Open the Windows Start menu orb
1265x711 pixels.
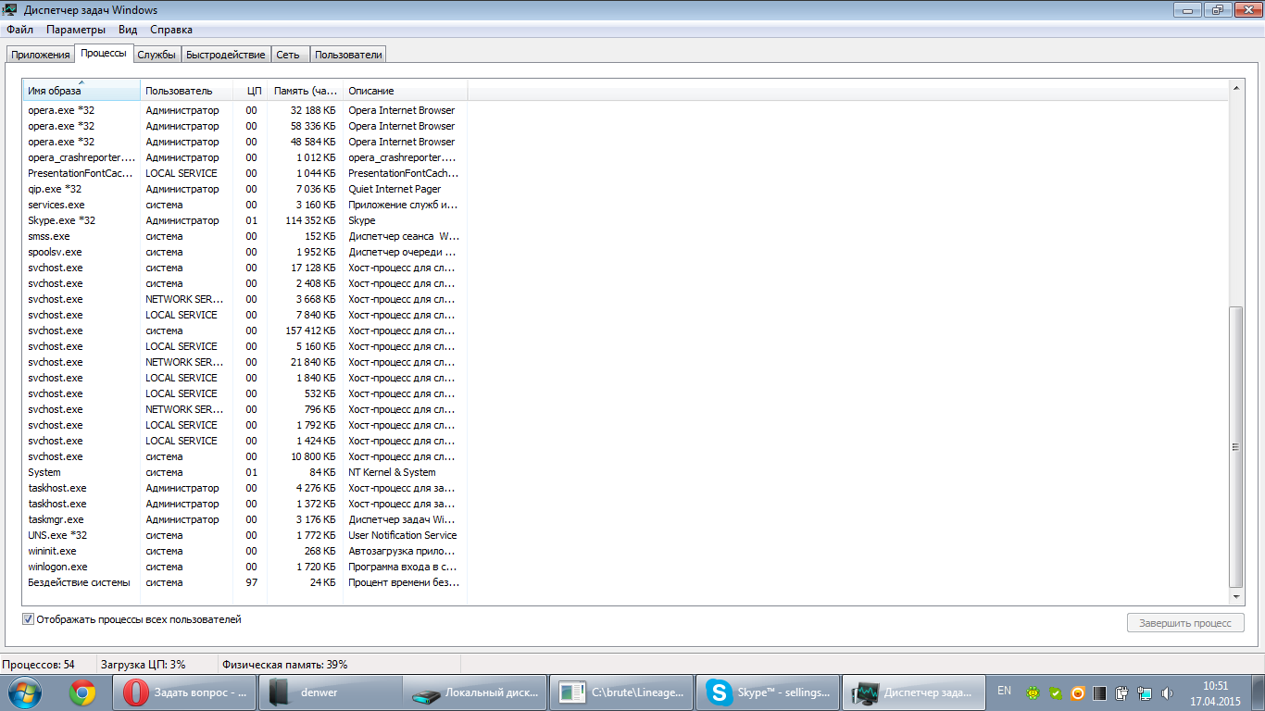24,692
